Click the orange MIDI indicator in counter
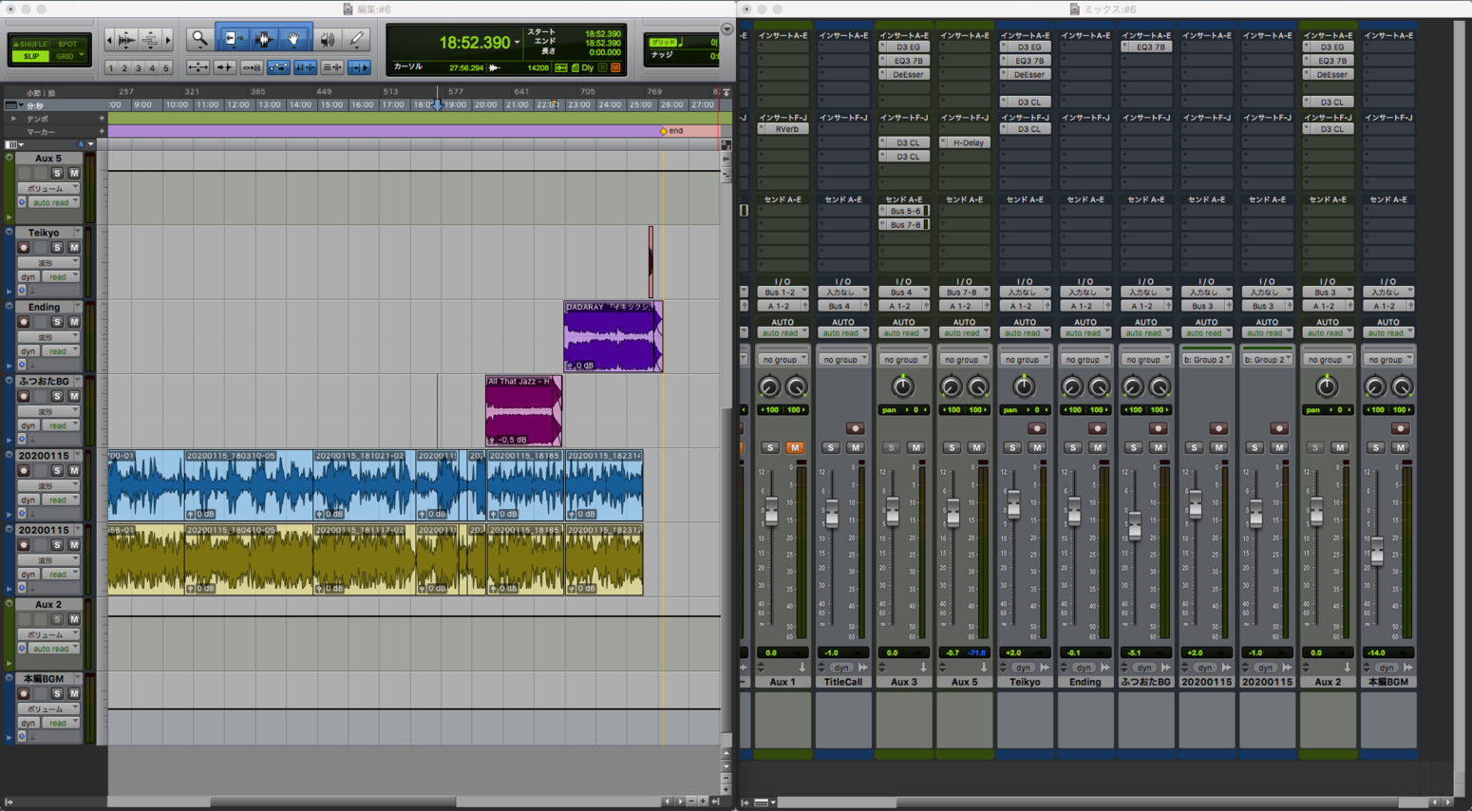 tap(615, 68)
